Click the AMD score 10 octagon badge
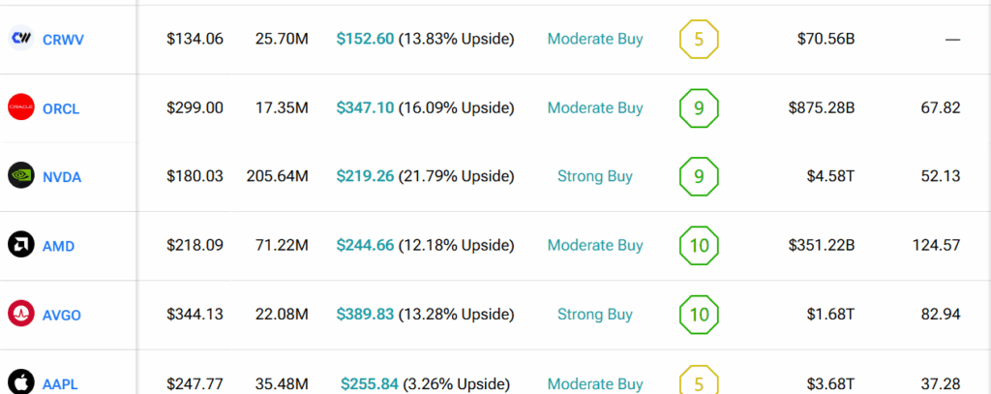 click(x=699, y=246)
